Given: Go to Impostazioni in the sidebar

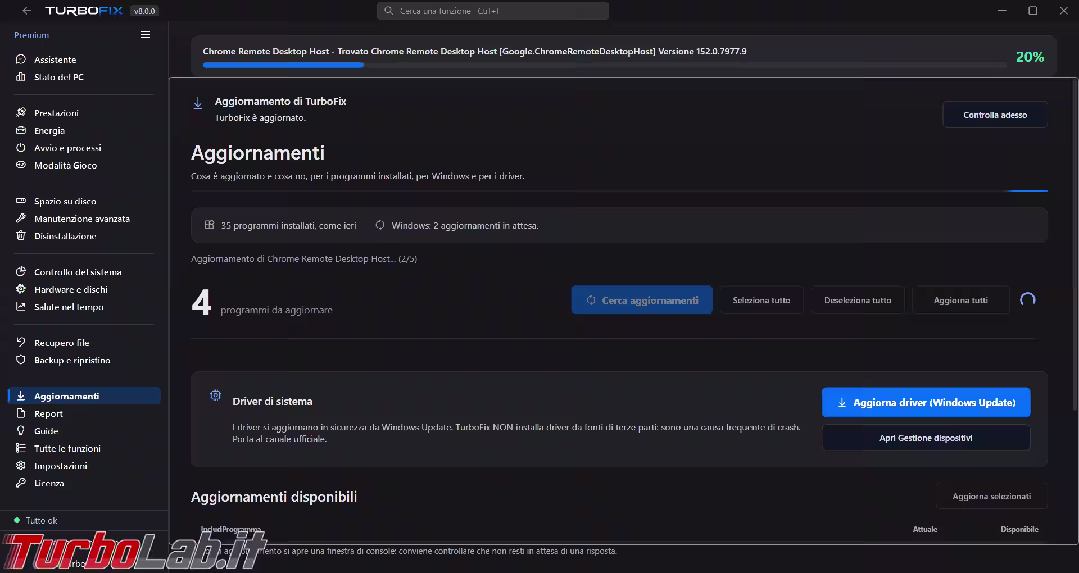Looking at the screenshot, I should pyautogui.click(x=61, y=466).
